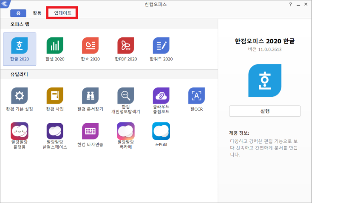
Task: Click the 실행 button to run 한글
Action: (265, 111)
